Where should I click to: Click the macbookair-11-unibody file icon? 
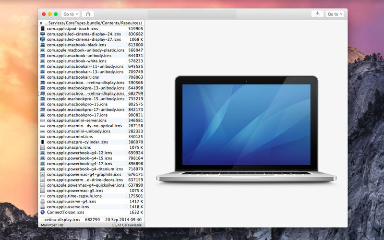(x=43, y=66)
